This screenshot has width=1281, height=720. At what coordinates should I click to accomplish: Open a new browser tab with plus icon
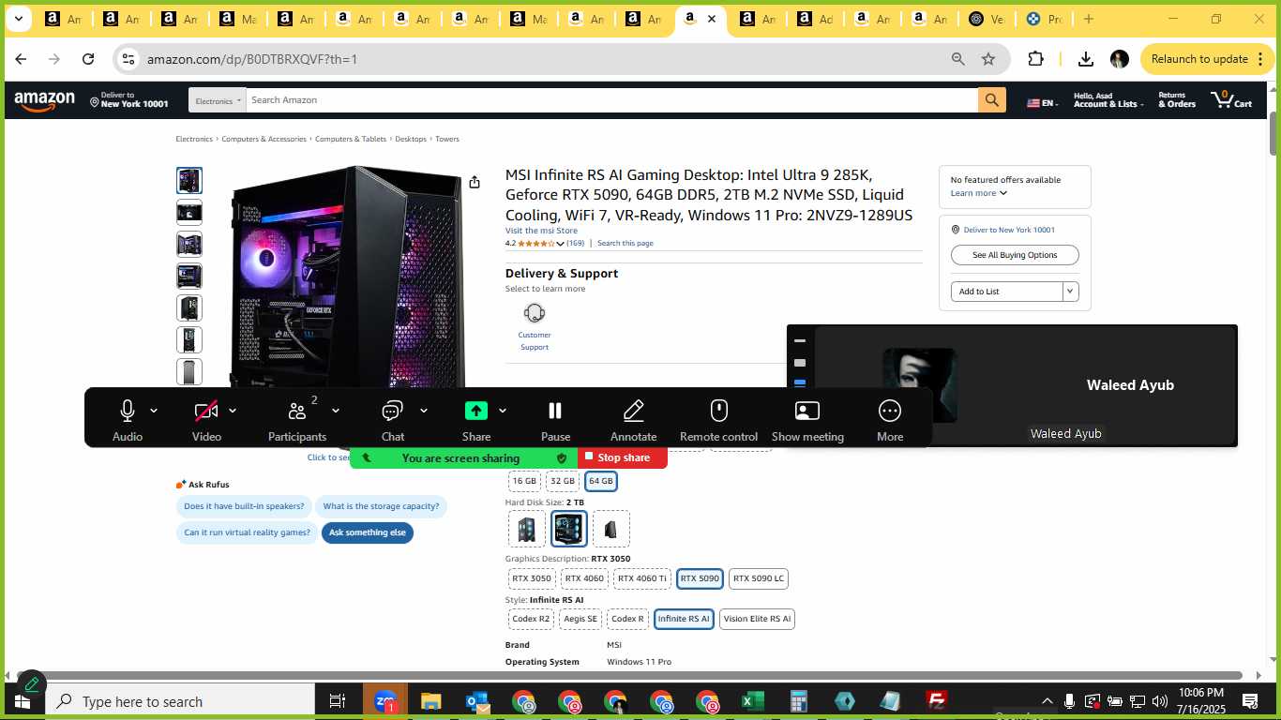tap(1088, 19)
